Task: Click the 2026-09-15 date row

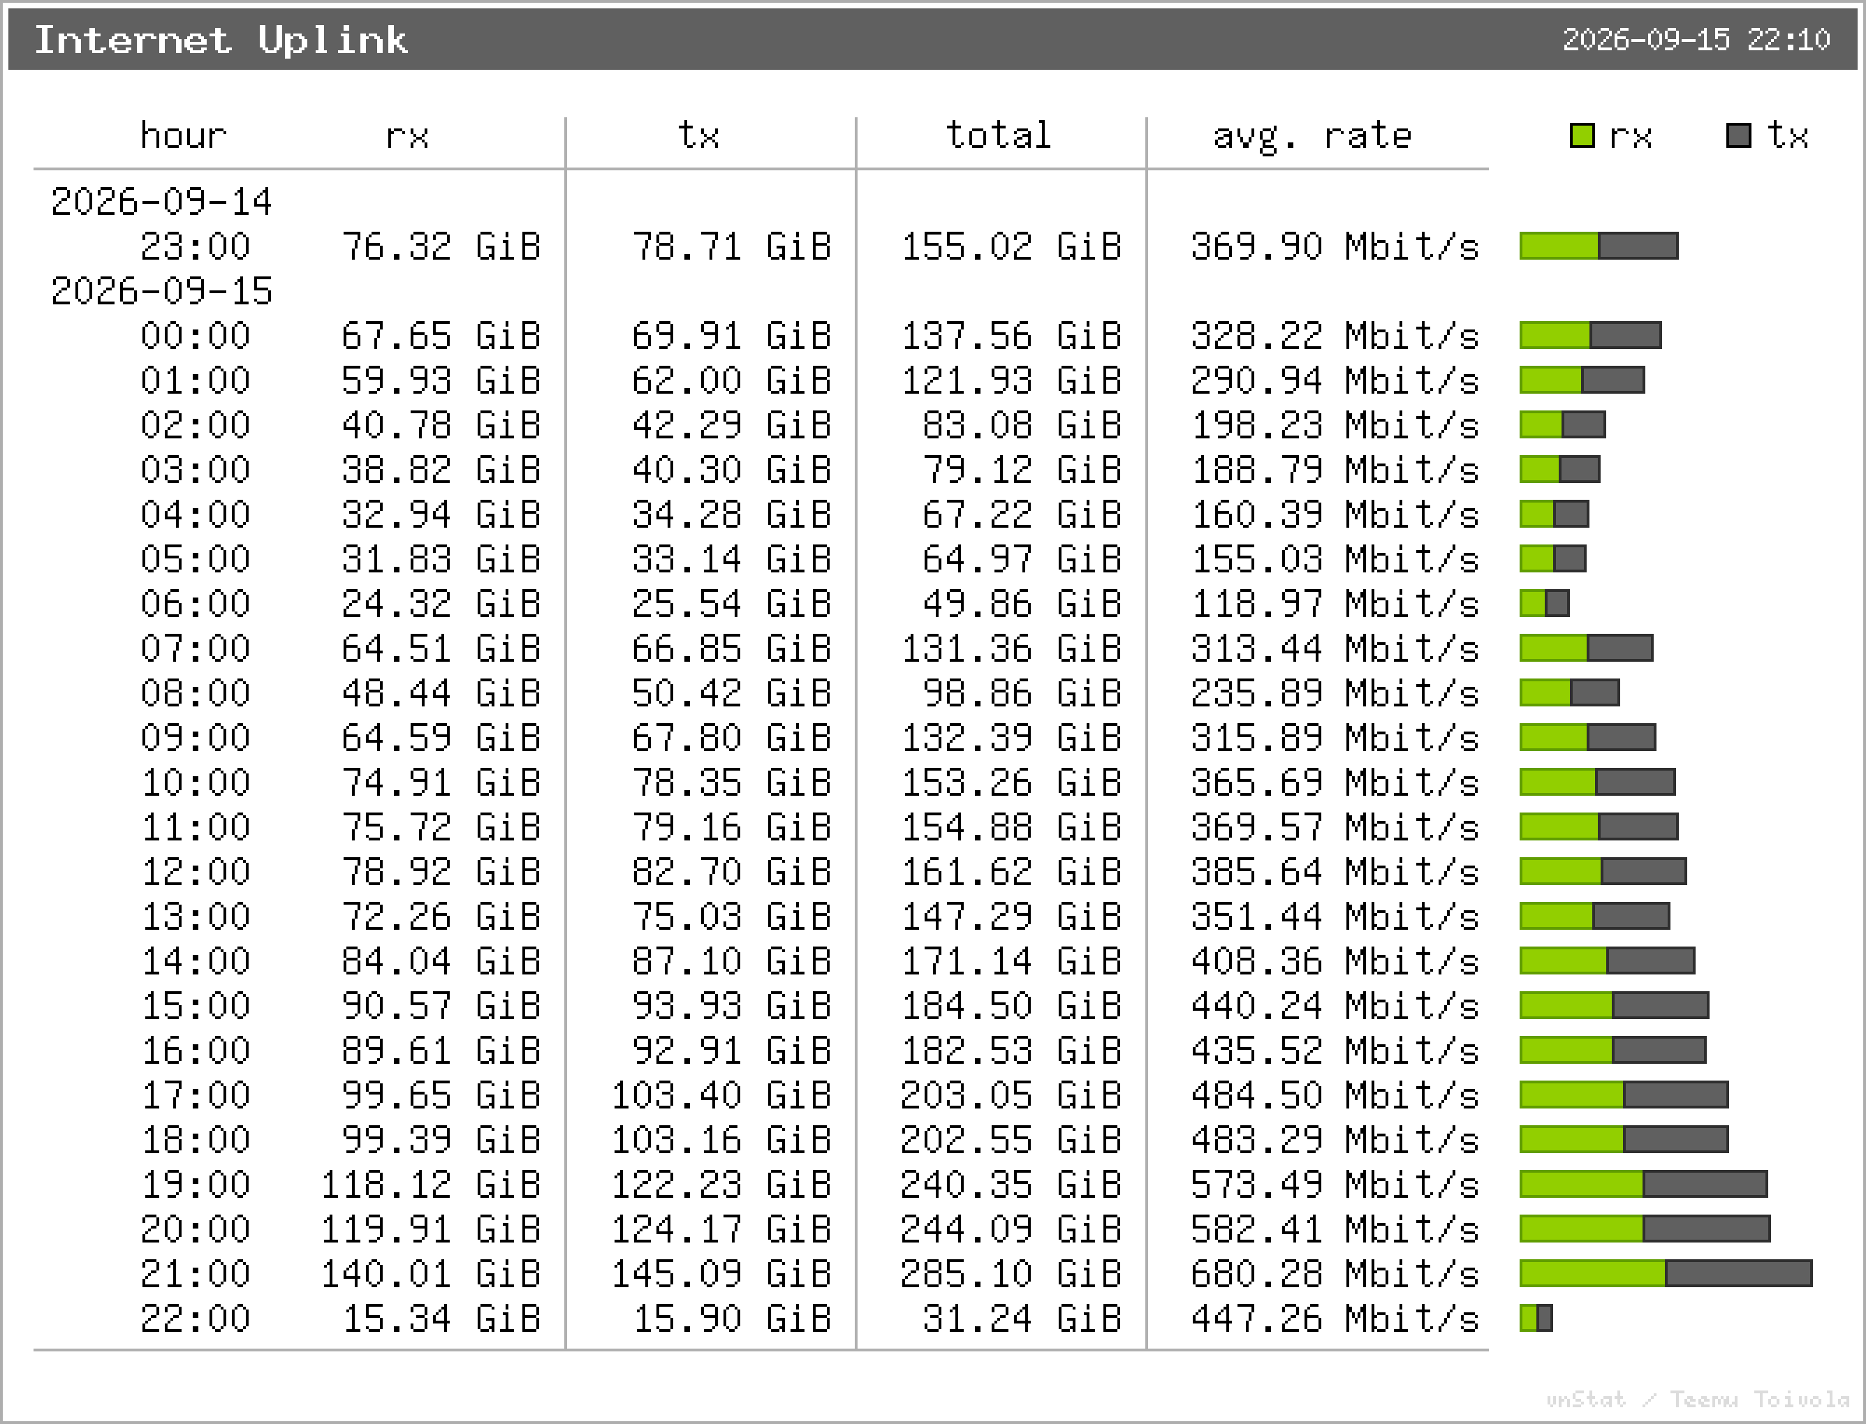Action: pyautogui.click(x=161, y=290)
